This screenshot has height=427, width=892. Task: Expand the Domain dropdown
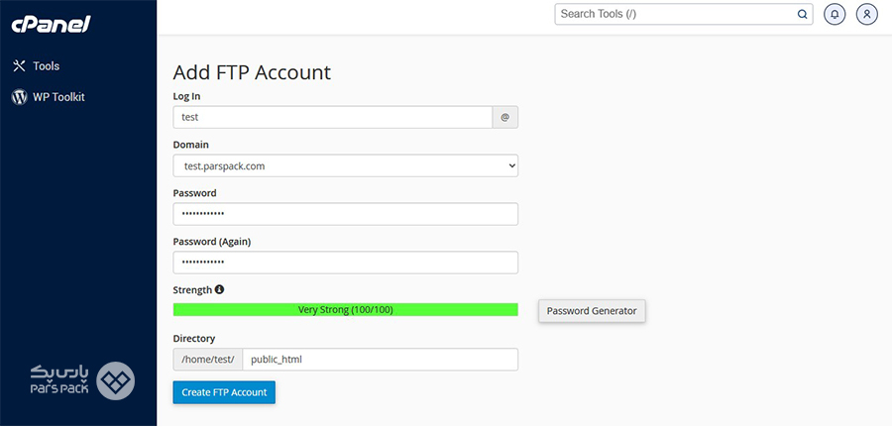click(345, 166)
